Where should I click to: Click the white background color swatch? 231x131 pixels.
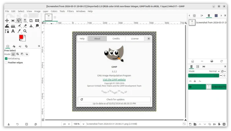click(x=24, y=39)
